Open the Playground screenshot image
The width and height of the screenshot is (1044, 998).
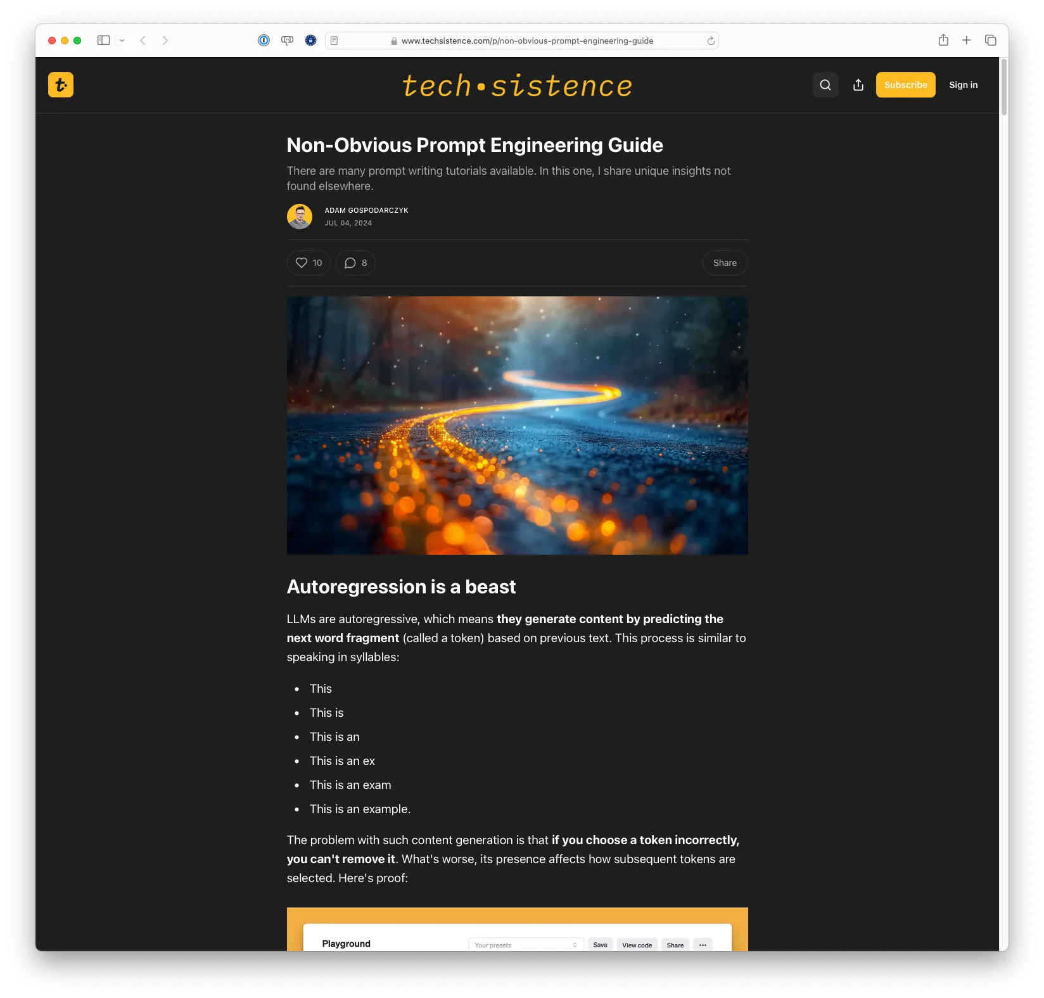pyautogui.click(x=518, y=929)
